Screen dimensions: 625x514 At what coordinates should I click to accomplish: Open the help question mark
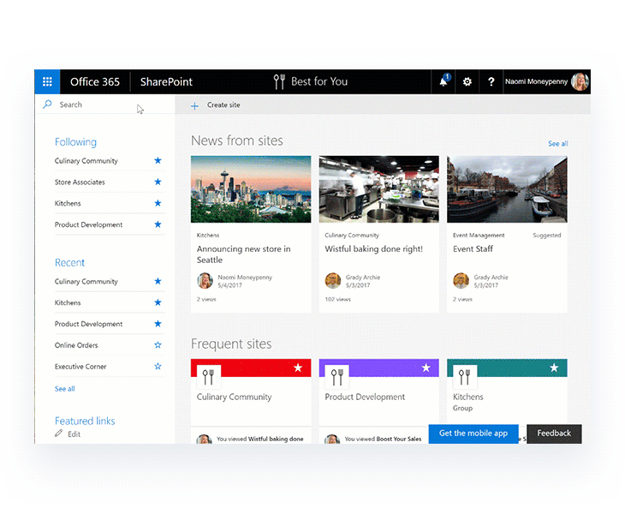click(491, 81)
